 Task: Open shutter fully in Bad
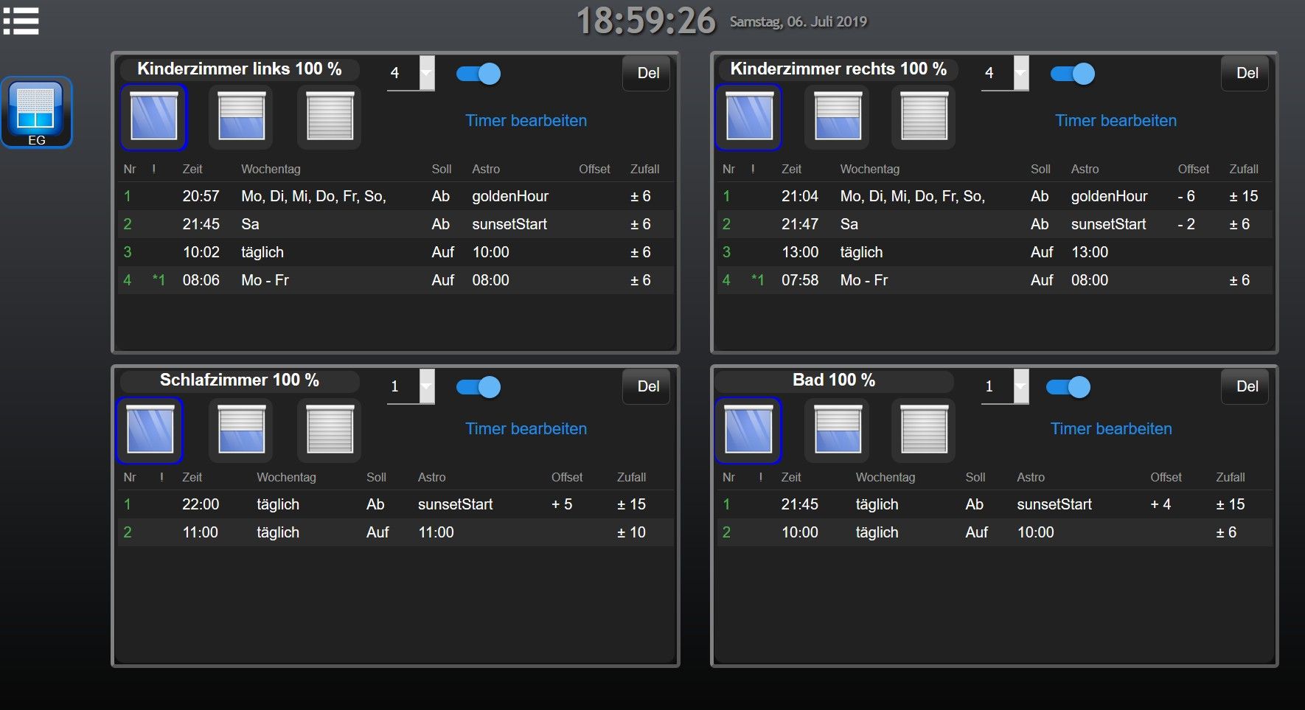[x=748, y=431]
